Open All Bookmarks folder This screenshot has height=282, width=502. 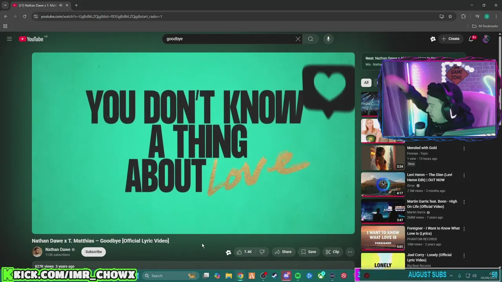(485, 26)
